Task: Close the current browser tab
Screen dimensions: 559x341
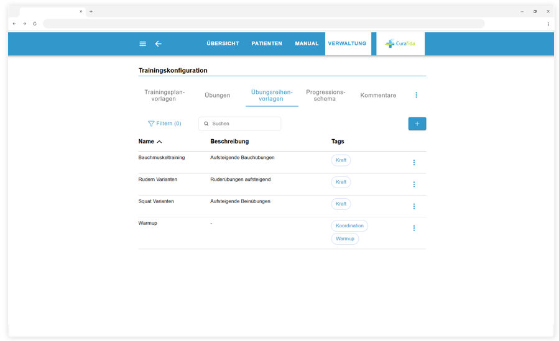Action: click(x=81, y=11)
